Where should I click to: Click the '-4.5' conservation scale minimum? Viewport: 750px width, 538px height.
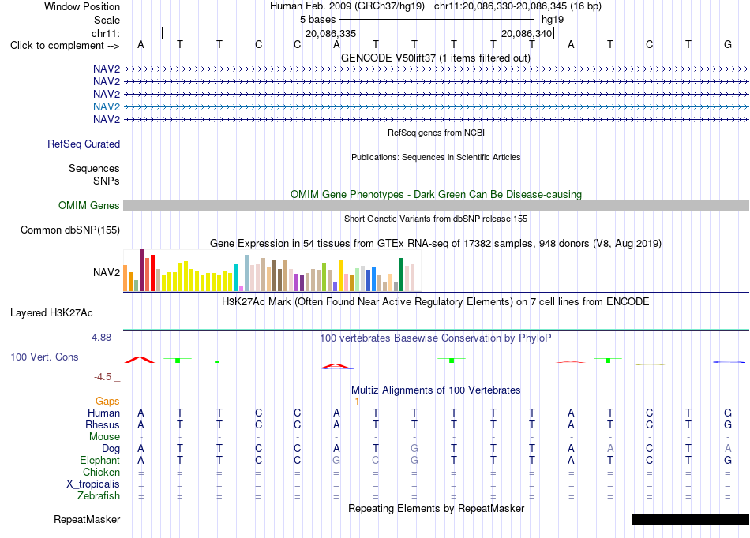point(103,377)
